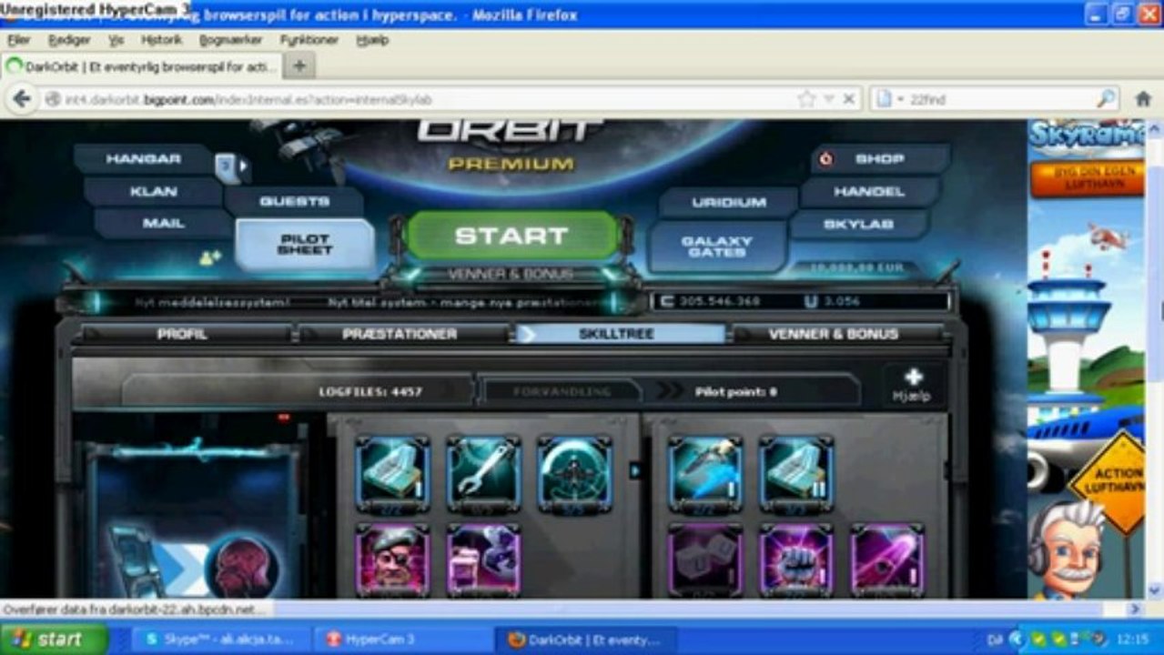Screen dimensions: 1164x655
Task: Select the greyed-out dice cubes skill icon
Action: pyautogui.click(x=705, y=560)
